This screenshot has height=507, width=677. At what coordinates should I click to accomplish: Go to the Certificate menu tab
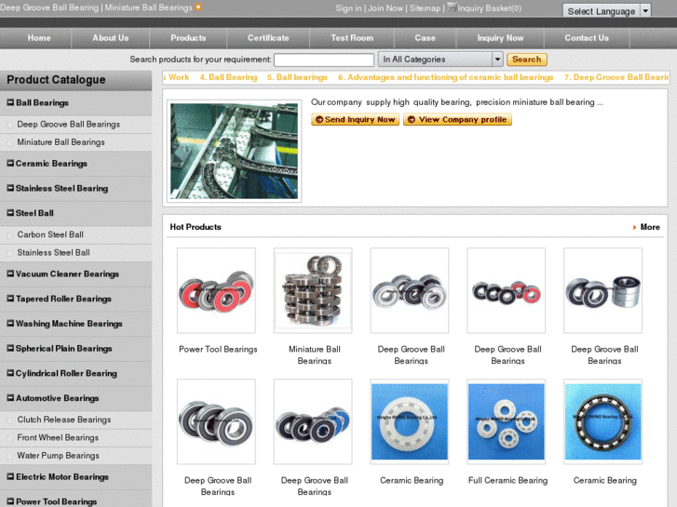click(268, 38)
